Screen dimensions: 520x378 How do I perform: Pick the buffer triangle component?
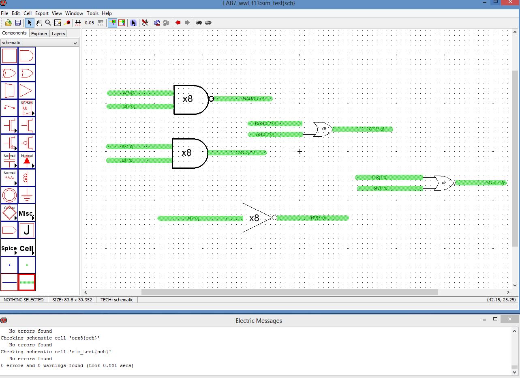27,90
